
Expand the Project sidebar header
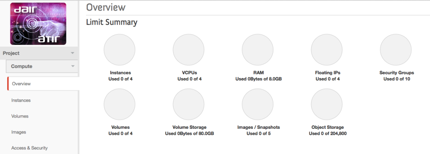click(39, 53)
